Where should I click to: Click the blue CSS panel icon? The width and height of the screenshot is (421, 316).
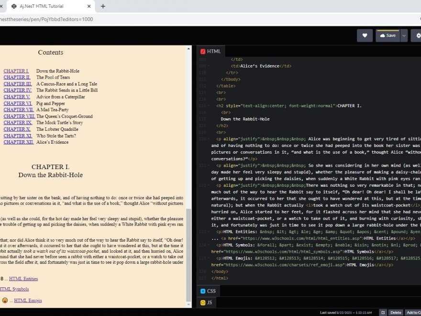(x=203, y=291)
